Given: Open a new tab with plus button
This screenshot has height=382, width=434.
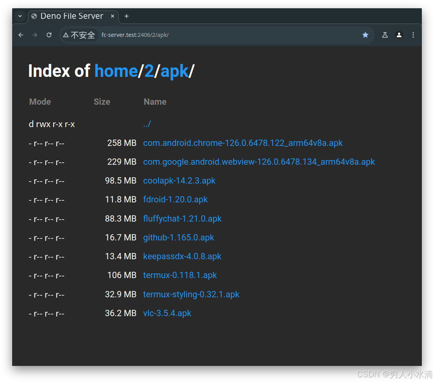Looking at the screenshot, I should 127,16.
